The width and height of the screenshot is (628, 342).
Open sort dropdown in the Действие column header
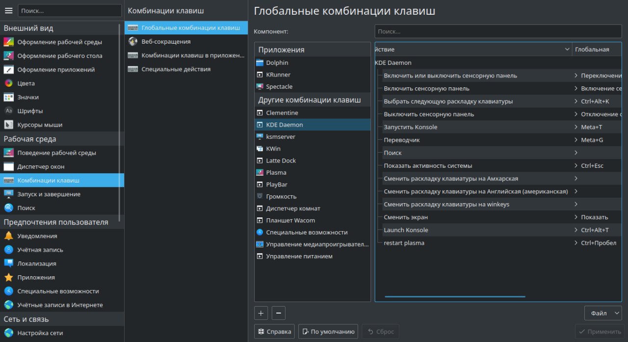pos(566,49)
